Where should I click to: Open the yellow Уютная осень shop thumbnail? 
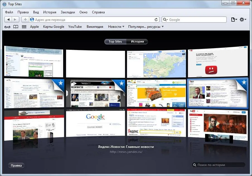click(x=156, y=93)
